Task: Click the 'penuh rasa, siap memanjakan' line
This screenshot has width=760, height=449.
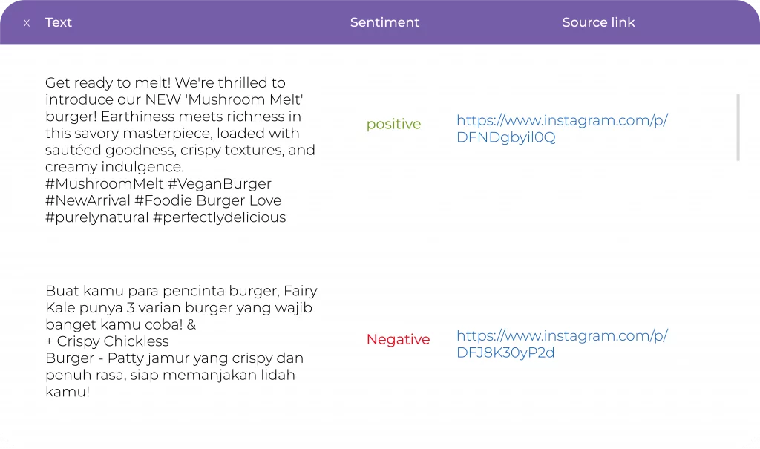Action: click(170, 376)
